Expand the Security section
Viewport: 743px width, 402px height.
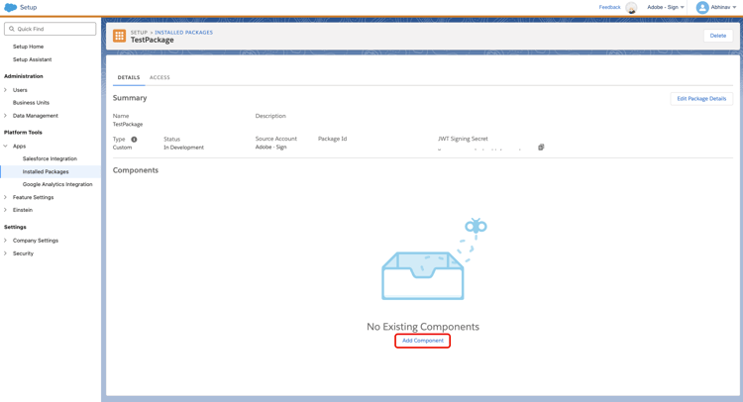click(5, 253)
